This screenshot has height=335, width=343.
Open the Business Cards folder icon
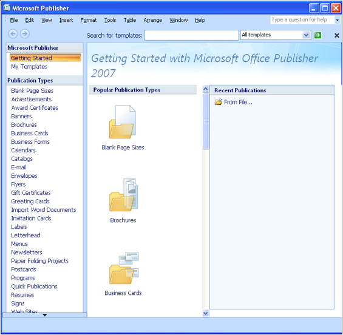point(124,268)
